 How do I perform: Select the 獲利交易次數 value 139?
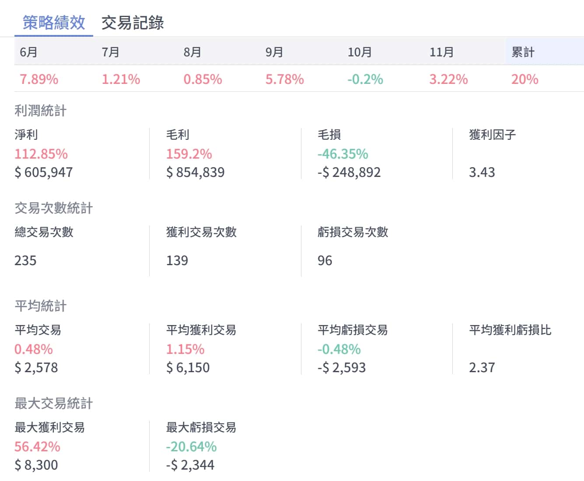tap(177, 260)
